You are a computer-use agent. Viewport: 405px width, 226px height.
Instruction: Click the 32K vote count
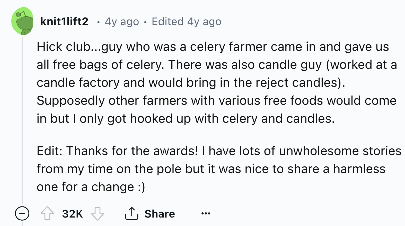pyautogui.click(x=72, y=214)
